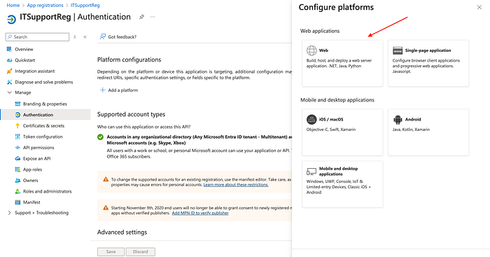Viewport: 490px width, 257px height.
Task: Click the Mobile and desktop applications icon
Action: 311,172
